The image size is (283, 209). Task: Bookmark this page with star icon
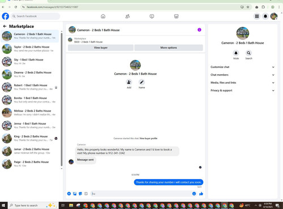tap(248, 7)
